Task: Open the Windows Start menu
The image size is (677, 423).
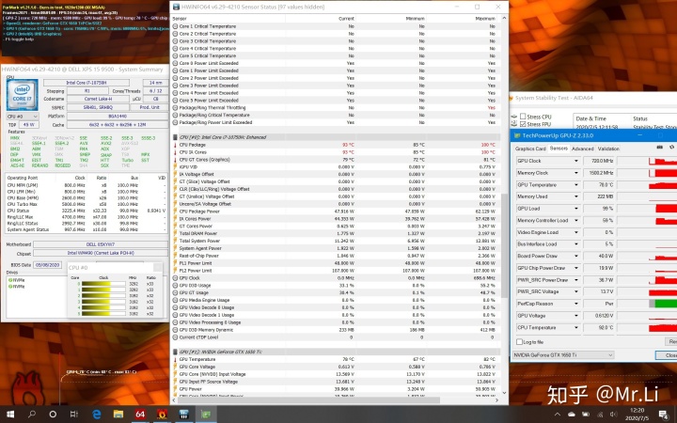Action: pos(10,414)
